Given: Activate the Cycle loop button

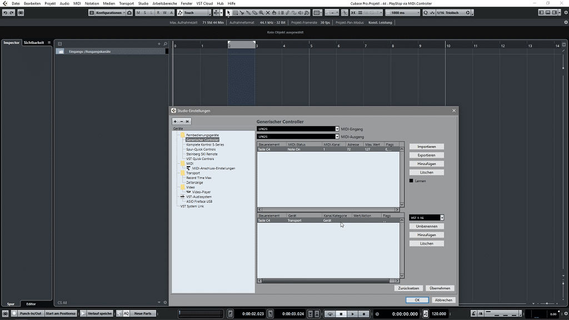Looking at the screenshot, I should tap(330, 314).
